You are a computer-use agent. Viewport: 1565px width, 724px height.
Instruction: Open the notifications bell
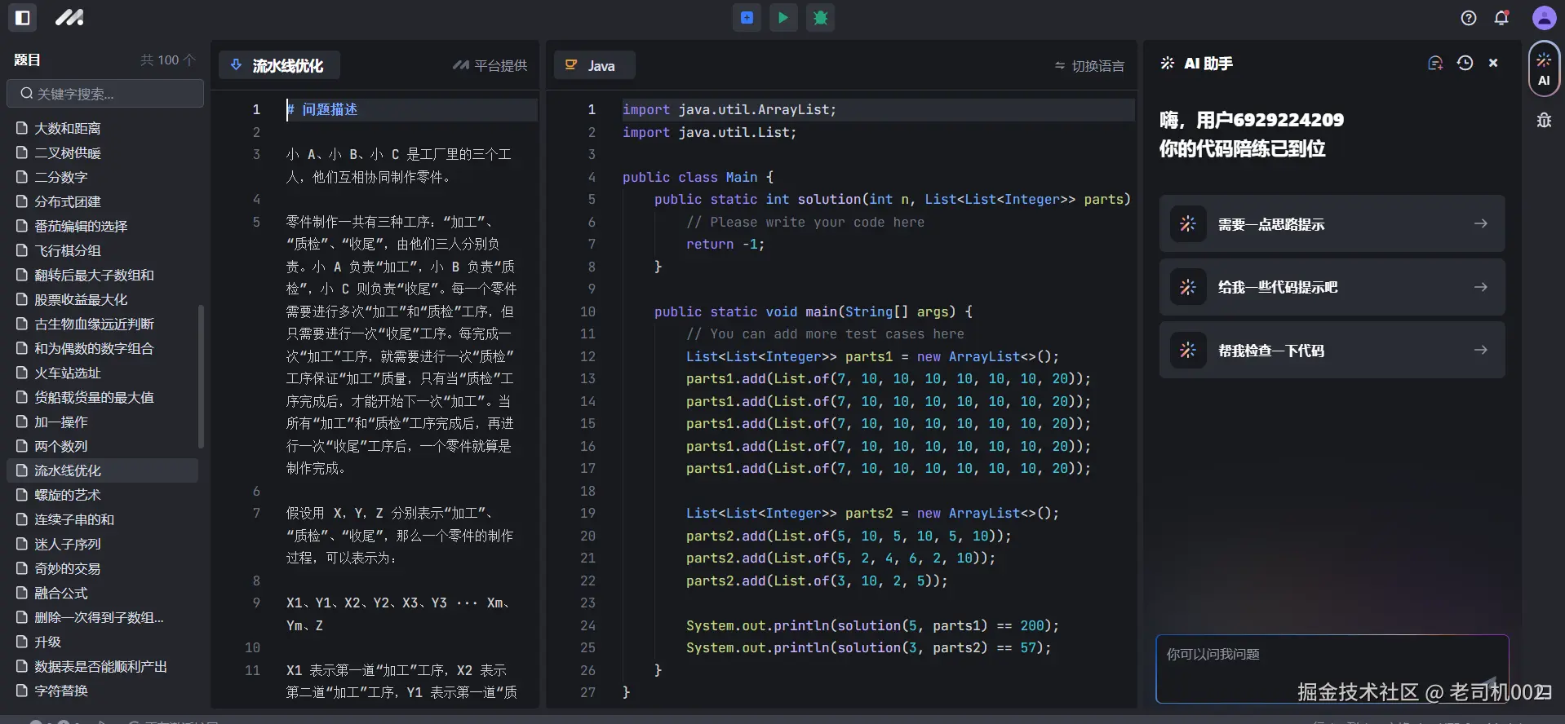[x=1501, y=18]
